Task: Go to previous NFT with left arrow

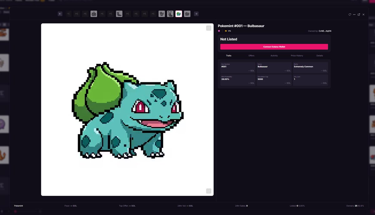Action: click(60, 14)
